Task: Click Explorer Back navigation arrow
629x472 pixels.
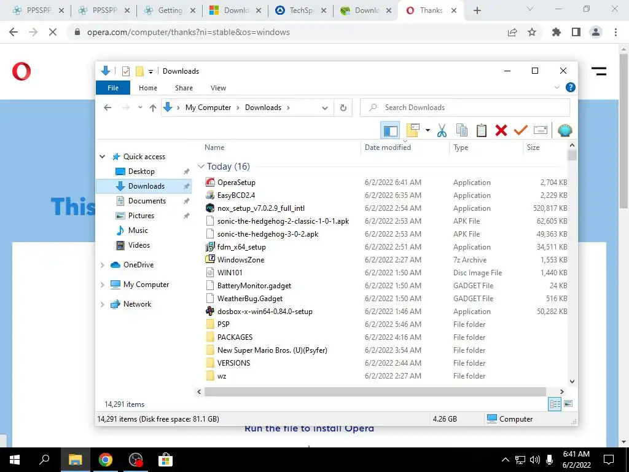Action: point(107,108)
